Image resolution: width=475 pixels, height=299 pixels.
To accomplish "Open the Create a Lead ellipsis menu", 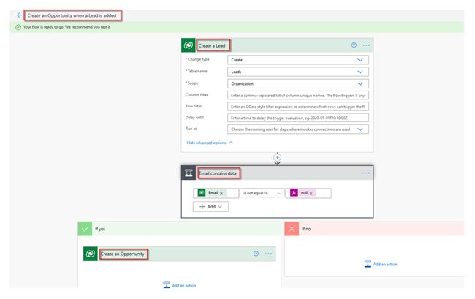I will coord(366,45).
